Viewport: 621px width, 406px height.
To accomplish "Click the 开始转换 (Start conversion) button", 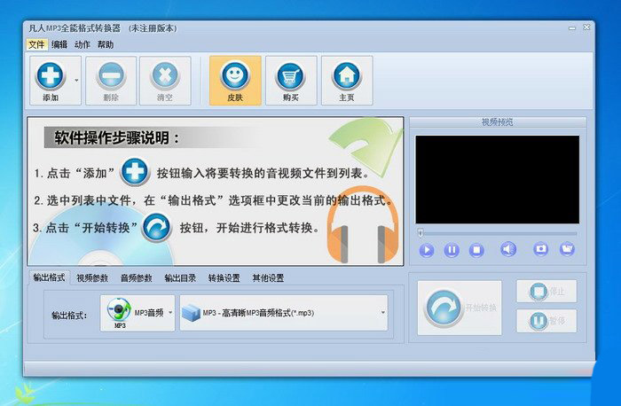I will [x=460, y=308].
